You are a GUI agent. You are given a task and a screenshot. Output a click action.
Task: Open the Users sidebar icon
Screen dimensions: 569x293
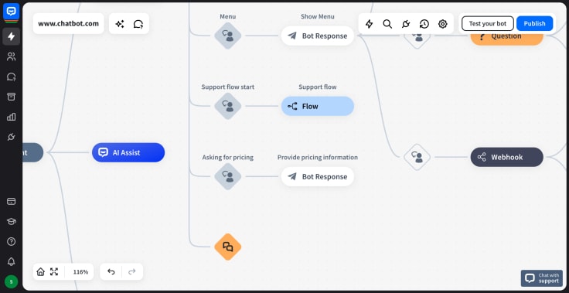tap(11, 56)
